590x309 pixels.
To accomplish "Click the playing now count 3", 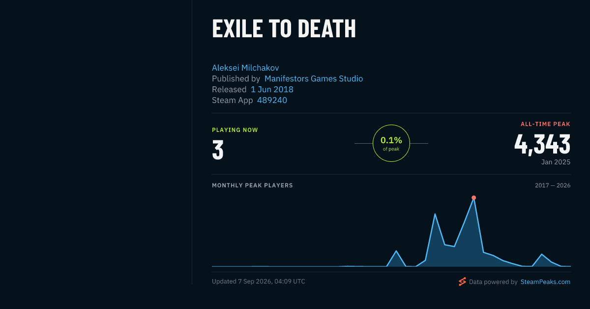I will (218, 151).
